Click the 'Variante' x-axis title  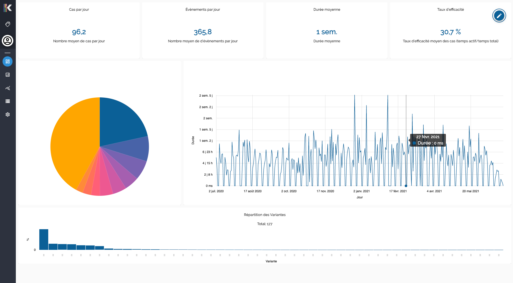click(271, 261)
